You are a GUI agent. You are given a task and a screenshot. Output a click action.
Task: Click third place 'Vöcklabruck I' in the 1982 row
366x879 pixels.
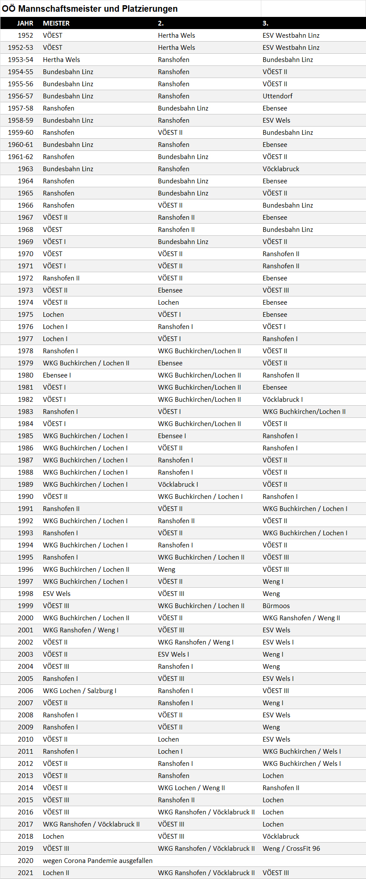pos(283,400)
